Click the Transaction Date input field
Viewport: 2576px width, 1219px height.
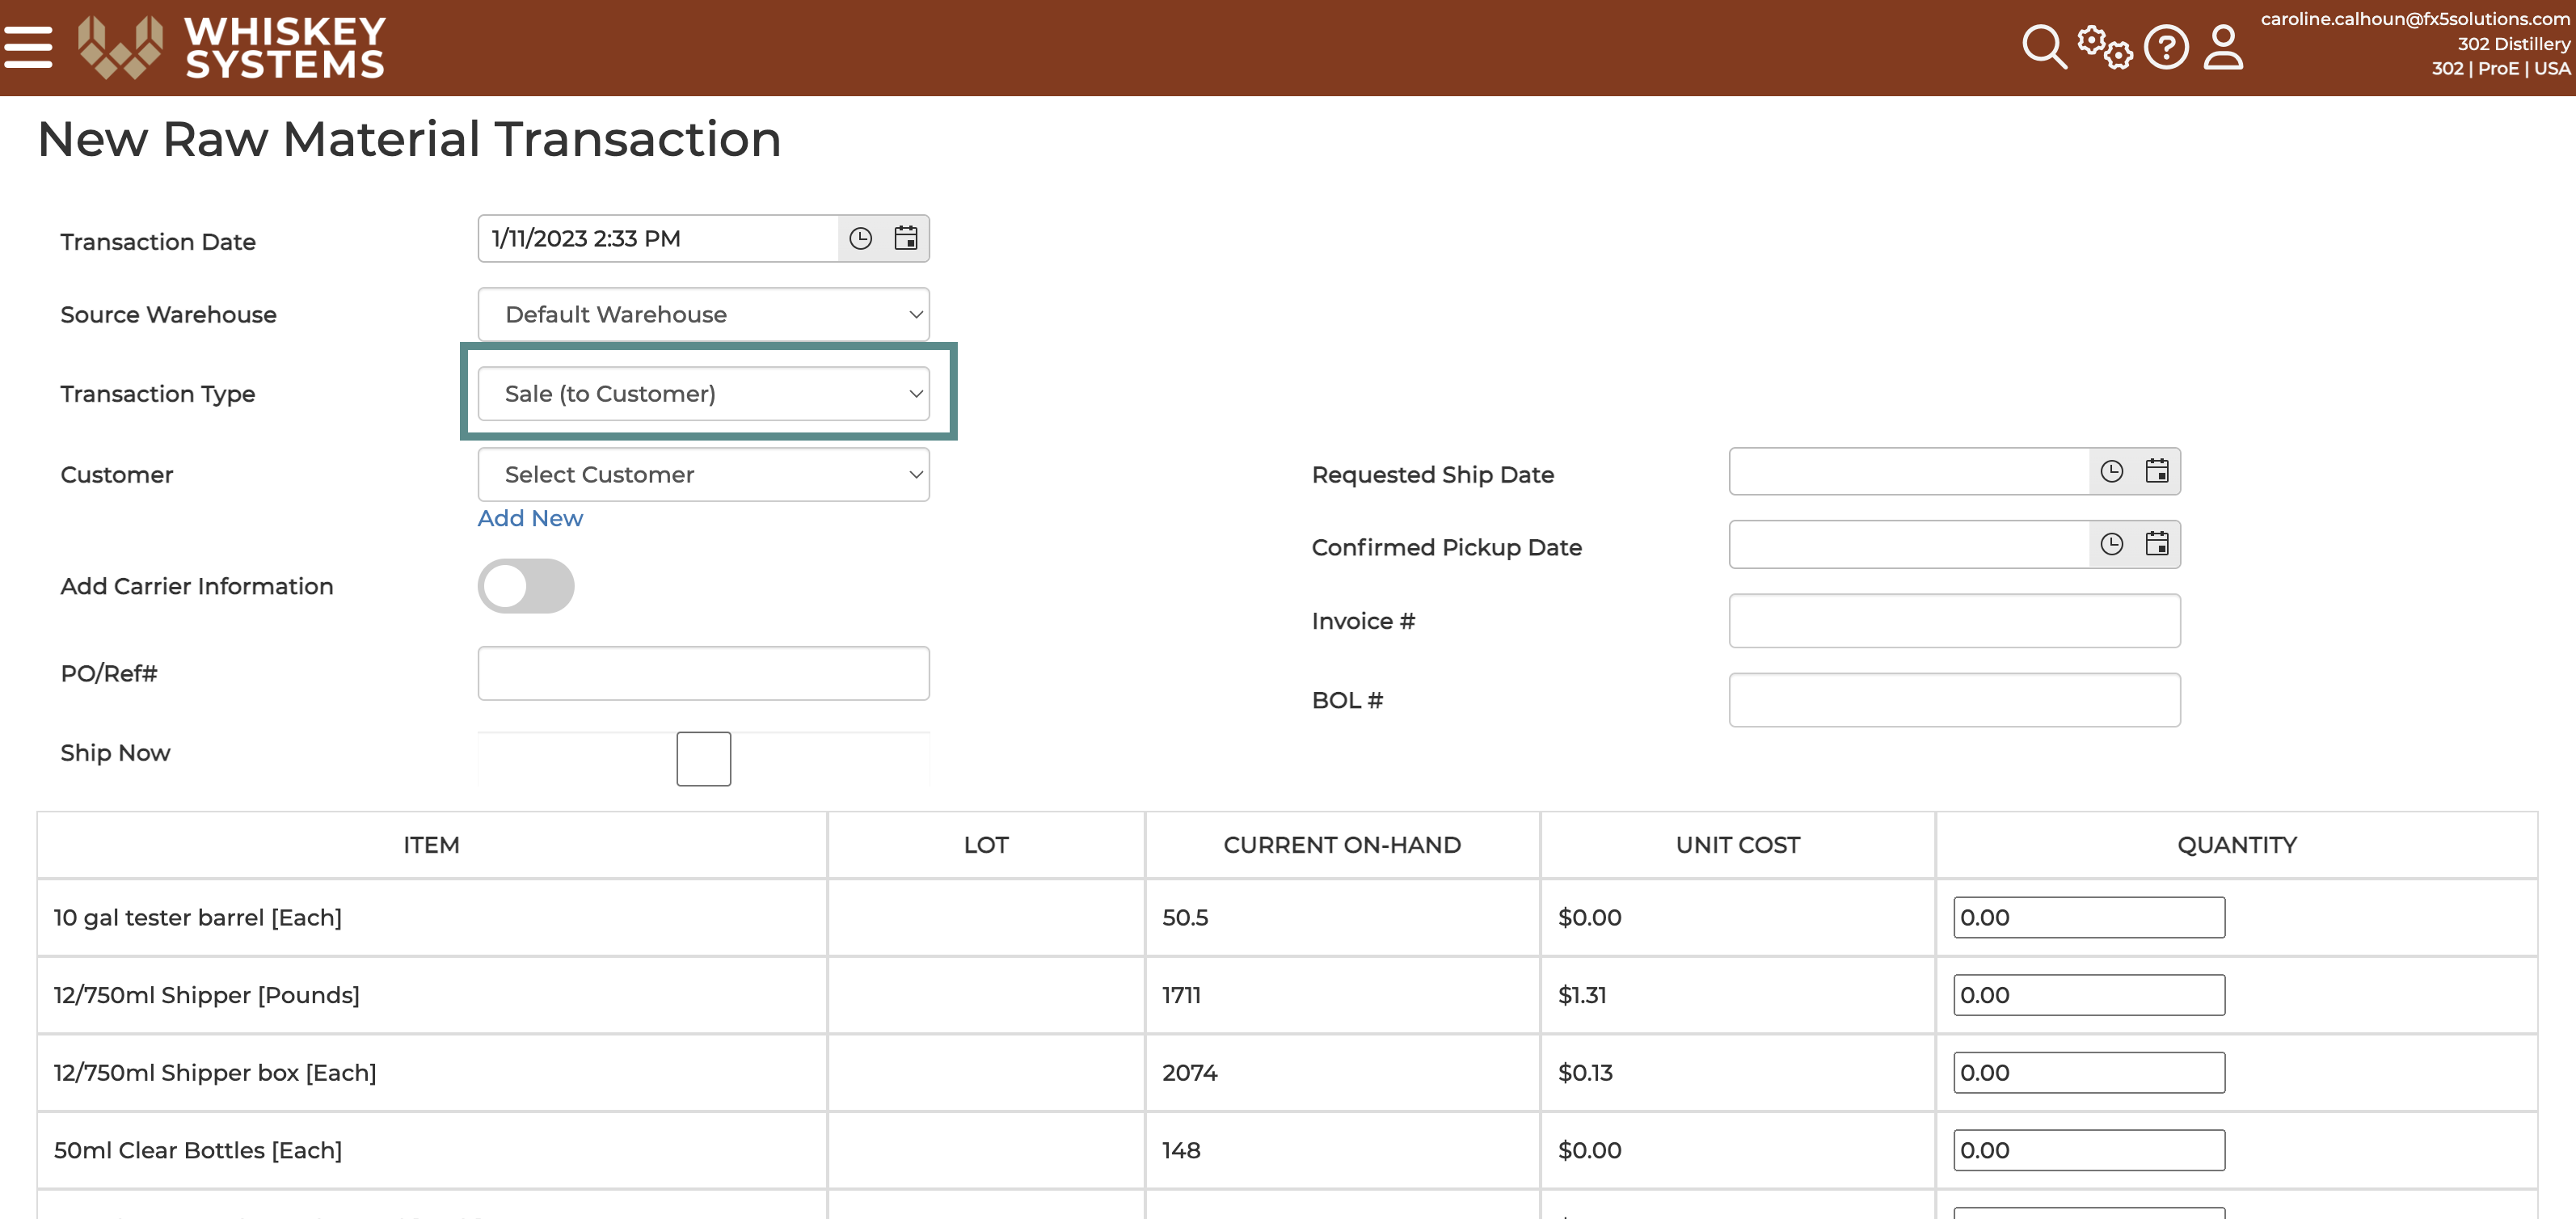658,238
